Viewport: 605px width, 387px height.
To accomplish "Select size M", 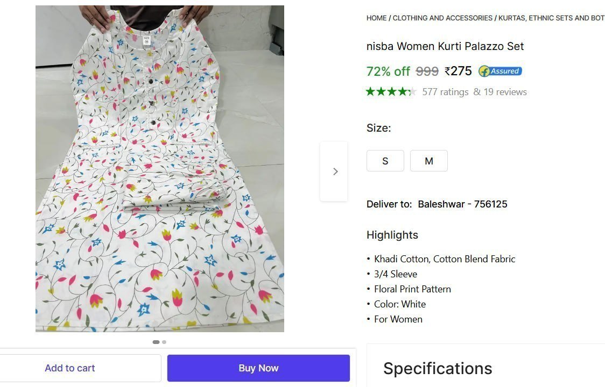I will pyautogui.click(x=428, y=161).
